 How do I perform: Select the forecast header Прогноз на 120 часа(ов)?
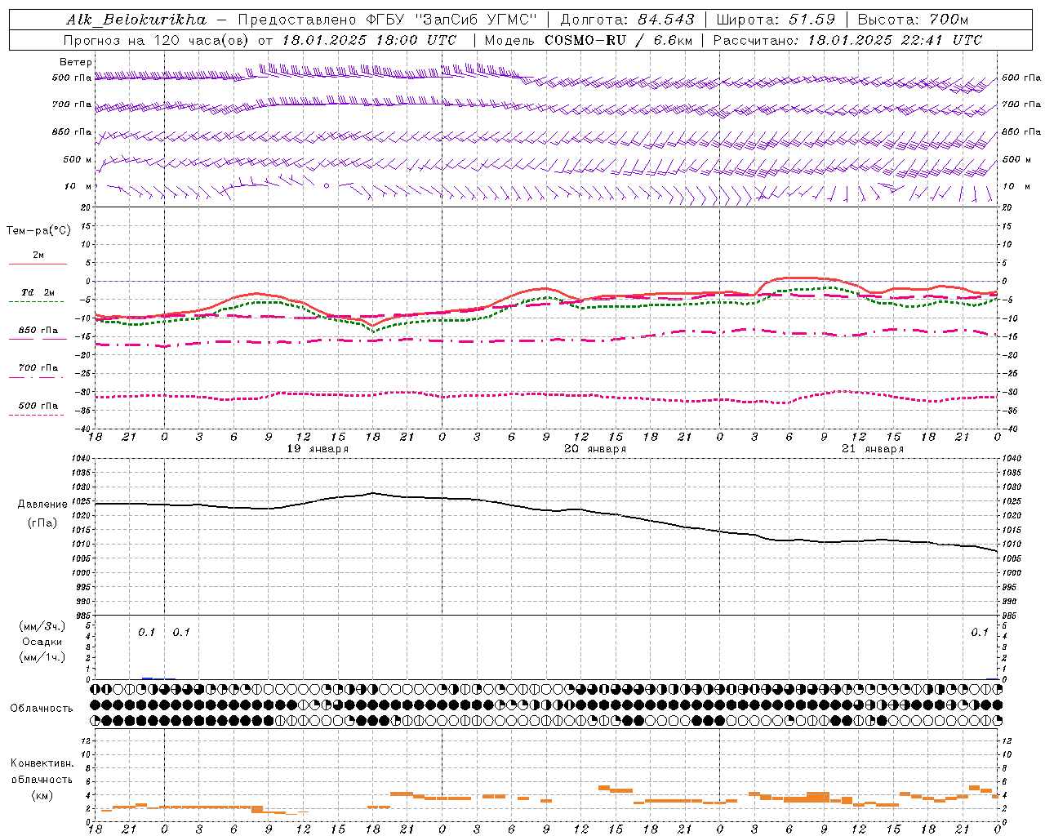point(158,40)
